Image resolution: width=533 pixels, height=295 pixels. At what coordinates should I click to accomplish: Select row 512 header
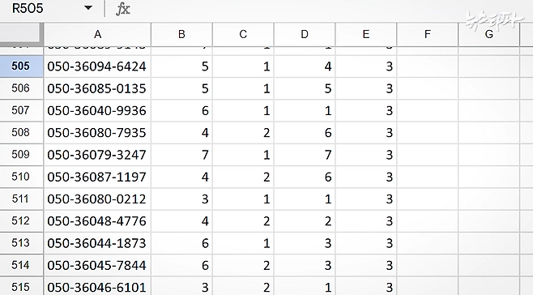pos(21,221)
